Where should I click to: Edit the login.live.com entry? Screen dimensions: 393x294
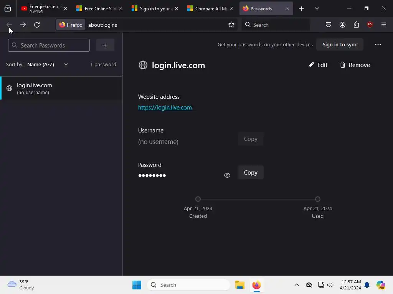coord(318,65)
